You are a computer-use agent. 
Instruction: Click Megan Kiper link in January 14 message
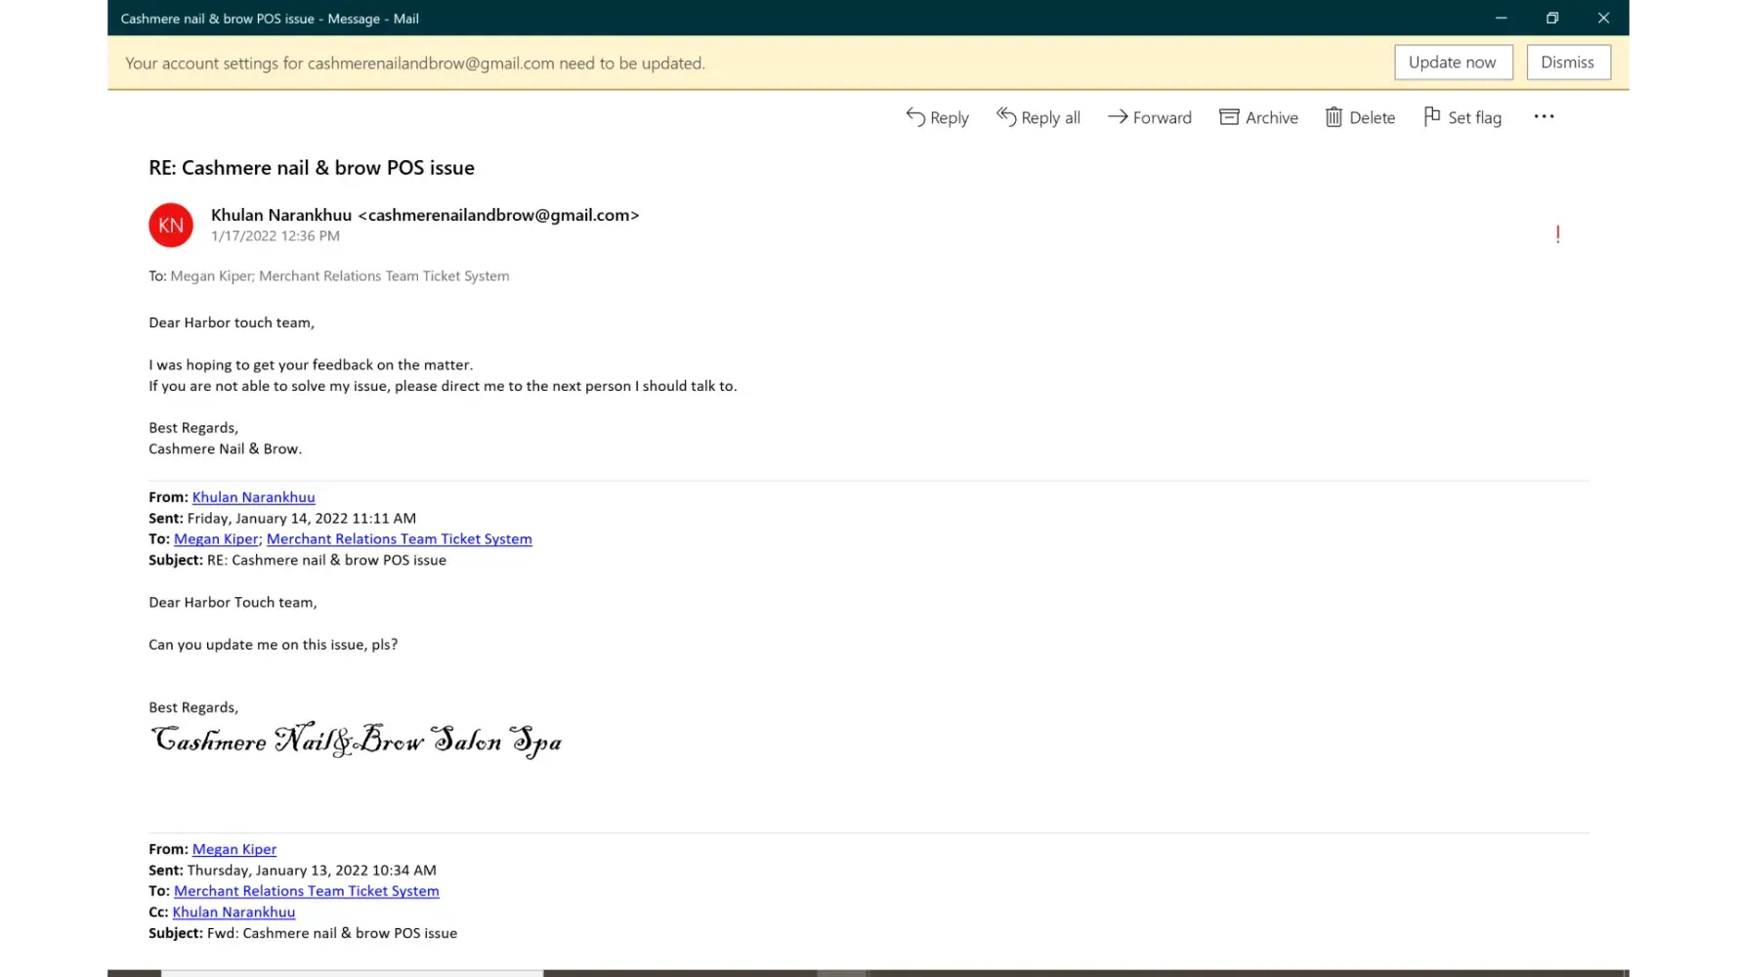(x=216, y=539)
